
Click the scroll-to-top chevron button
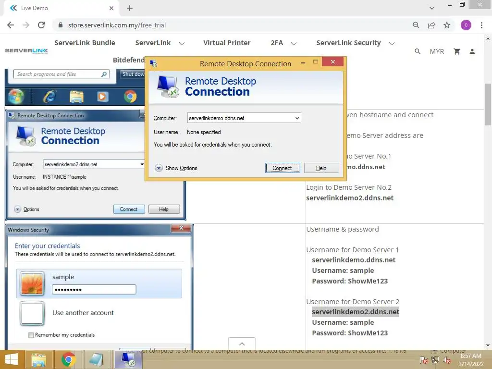point(242,344)
